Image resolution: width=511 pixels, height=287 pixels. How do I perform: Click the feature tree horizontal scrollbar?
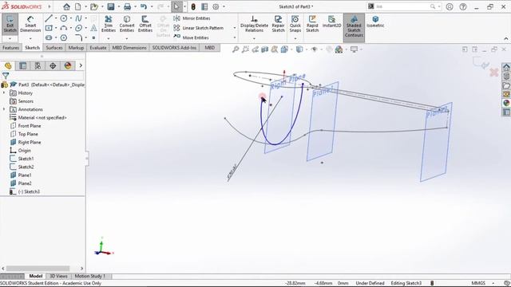[x=38, y=269]
